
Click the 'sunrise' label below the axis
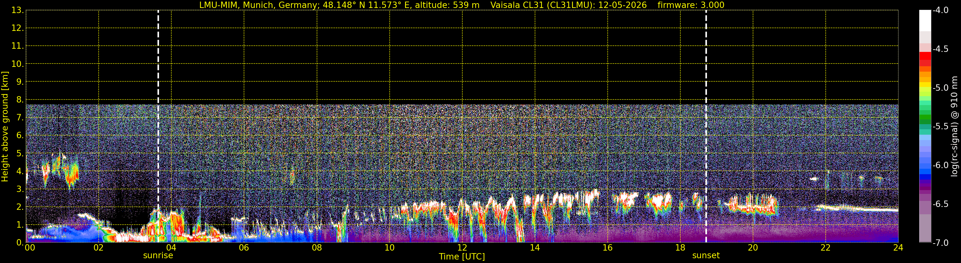pos(158,256)
